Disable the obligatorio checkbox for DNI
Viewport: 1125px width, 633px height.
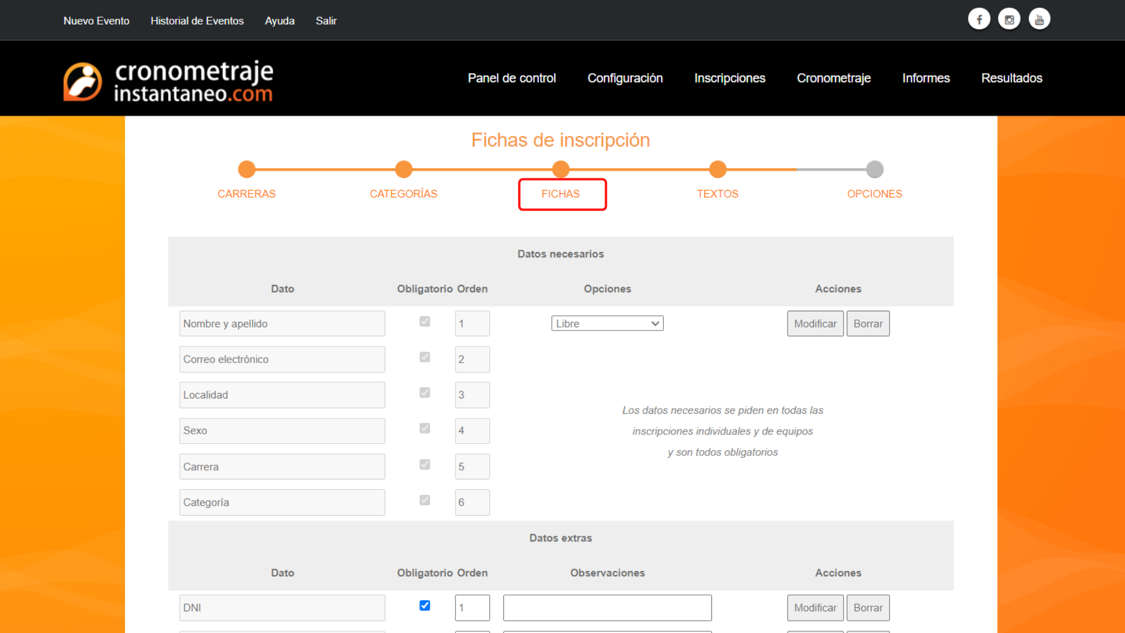point(424,605)
